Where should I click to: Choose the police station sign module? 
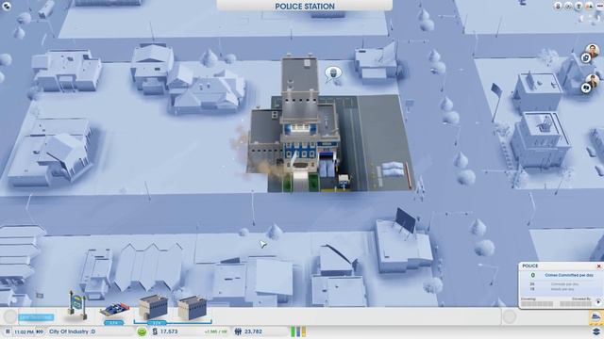(x=76, y=305)
